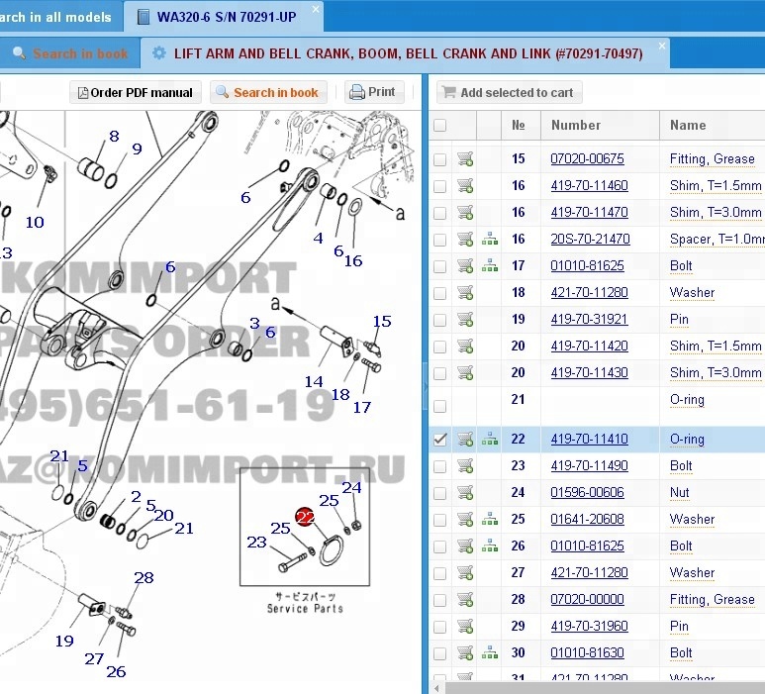Add spacer 20S-70-21470 to cart icon
Screen dimensions: 765x694
(465, 240)
